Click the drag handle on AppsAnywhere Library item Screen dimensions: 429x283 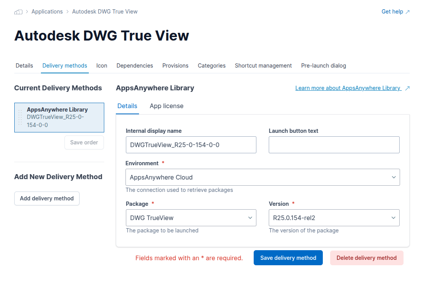pos(20,117)
